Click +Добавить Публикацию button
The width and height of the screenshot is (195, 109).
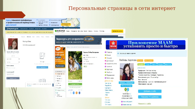pyautogui.click(x=126, y=83)
